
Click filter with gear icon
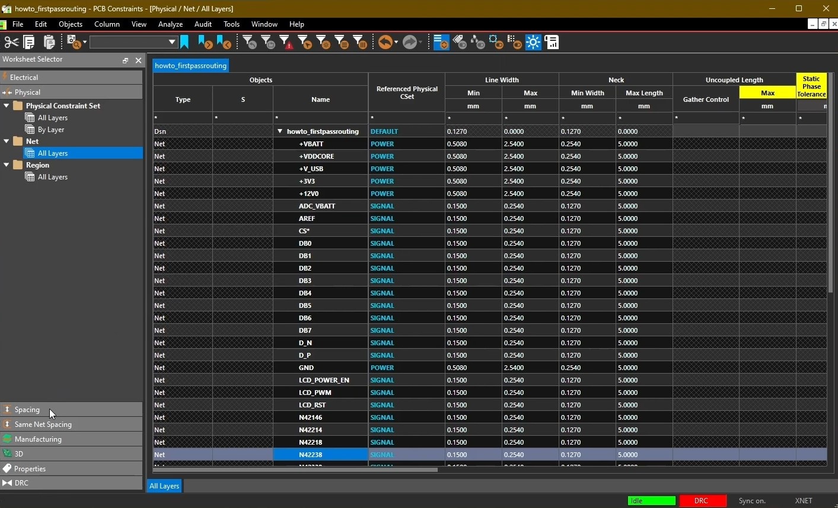click(323, 42)
